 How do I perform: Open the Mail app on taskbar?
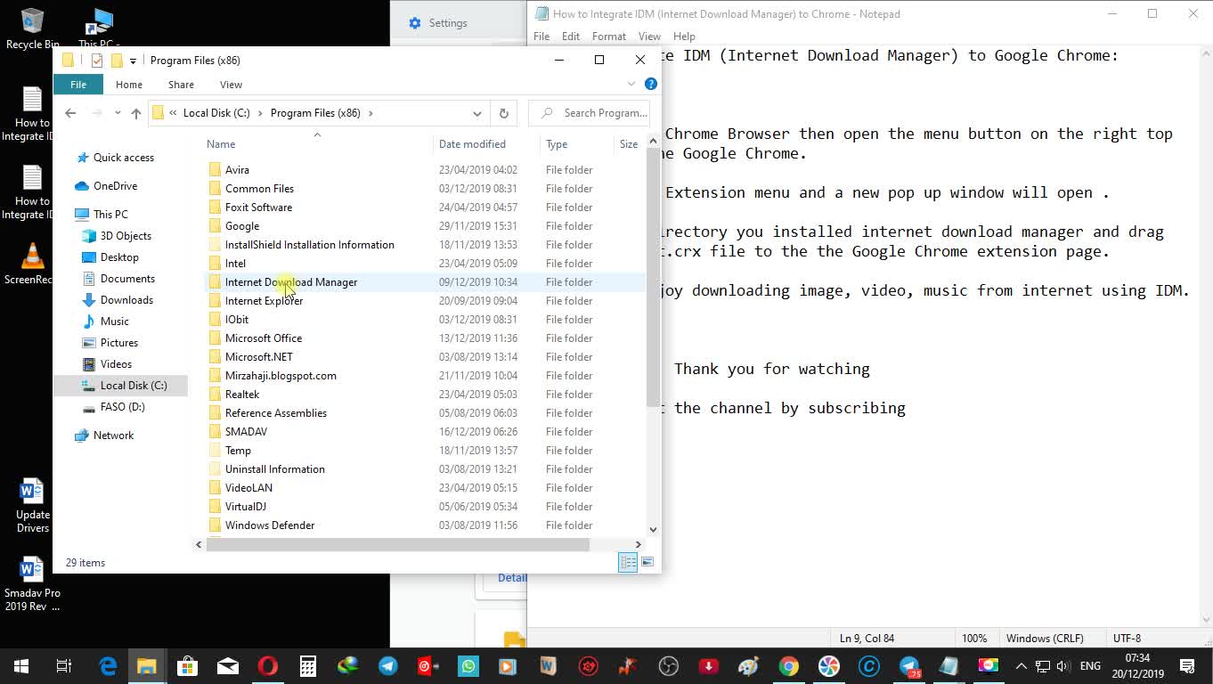pos(228,666)
